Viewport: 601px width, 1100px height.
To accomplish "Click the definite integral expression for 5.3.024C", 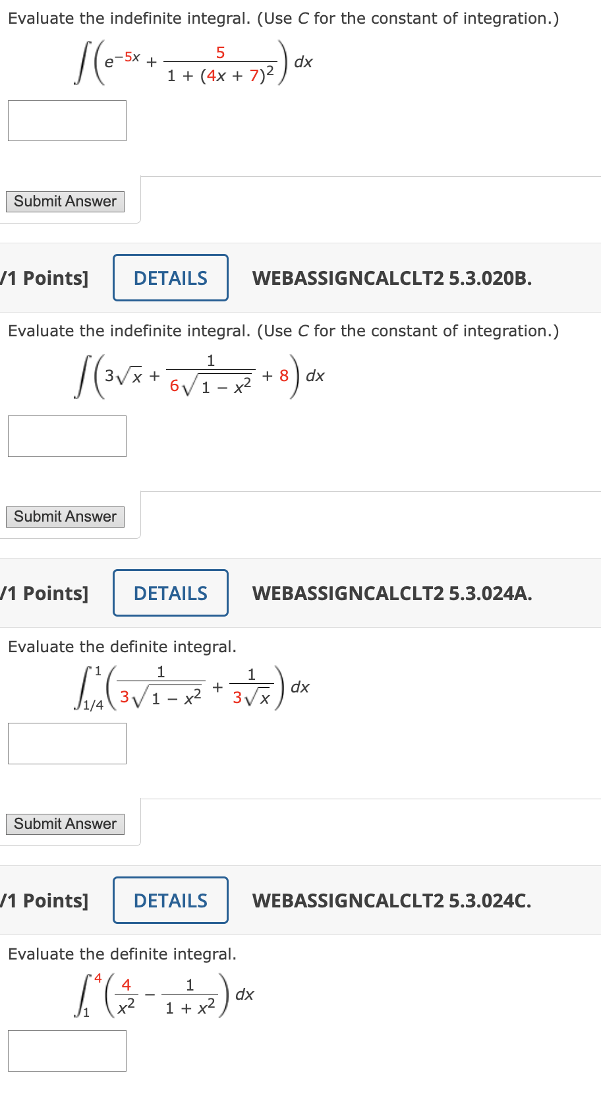I will click(x=163, y=994).
